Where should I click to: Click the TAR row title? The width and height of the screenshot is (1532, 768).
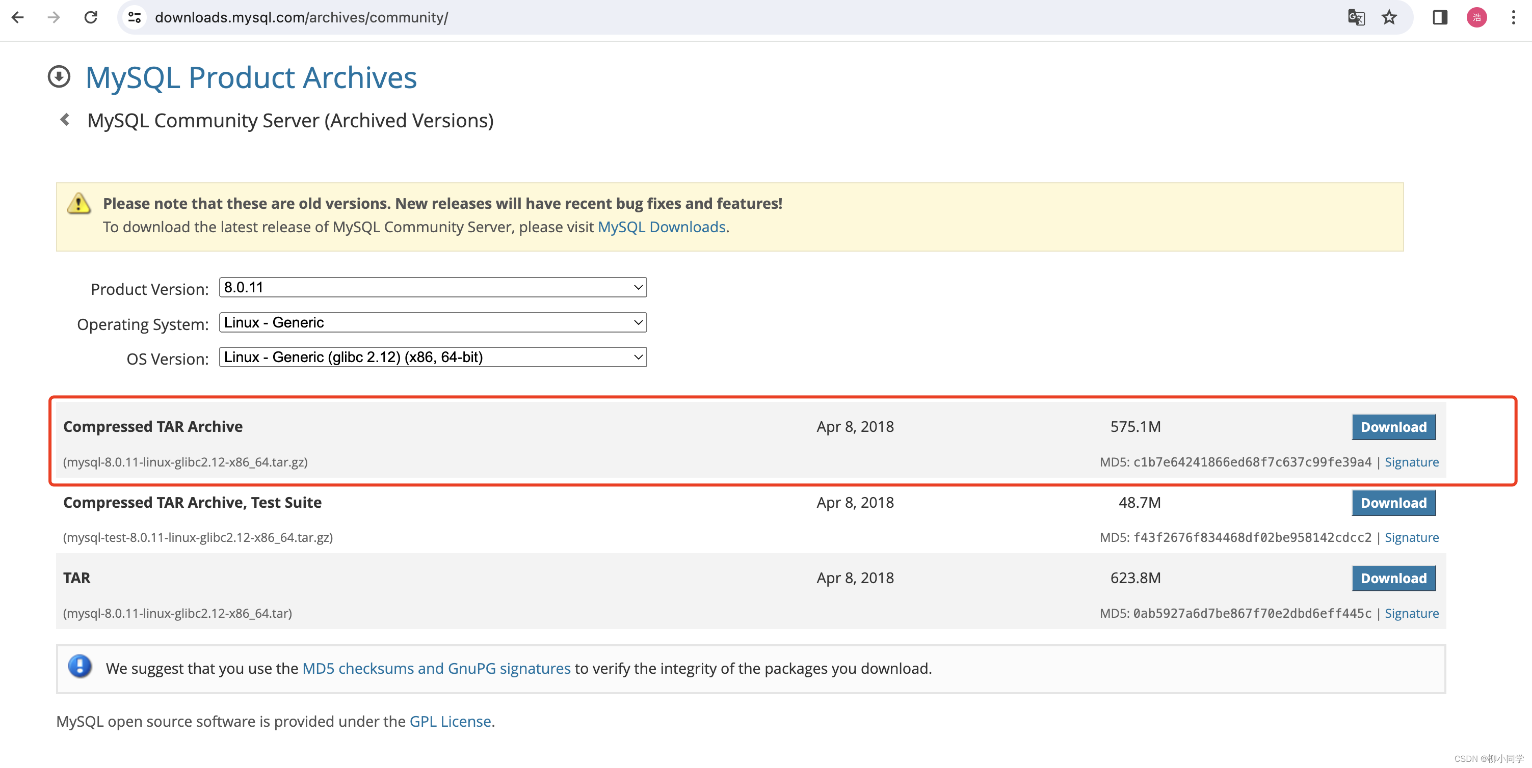tap(77, 579)
